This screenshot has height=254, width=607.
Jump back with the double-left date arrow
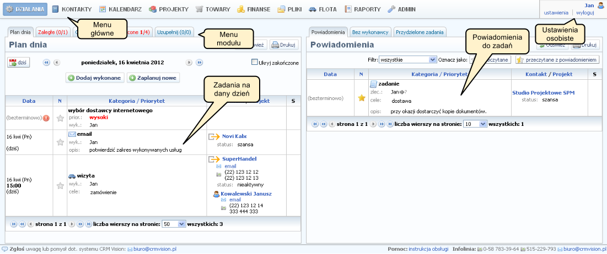pyautogui.click(x=46, y=63)
